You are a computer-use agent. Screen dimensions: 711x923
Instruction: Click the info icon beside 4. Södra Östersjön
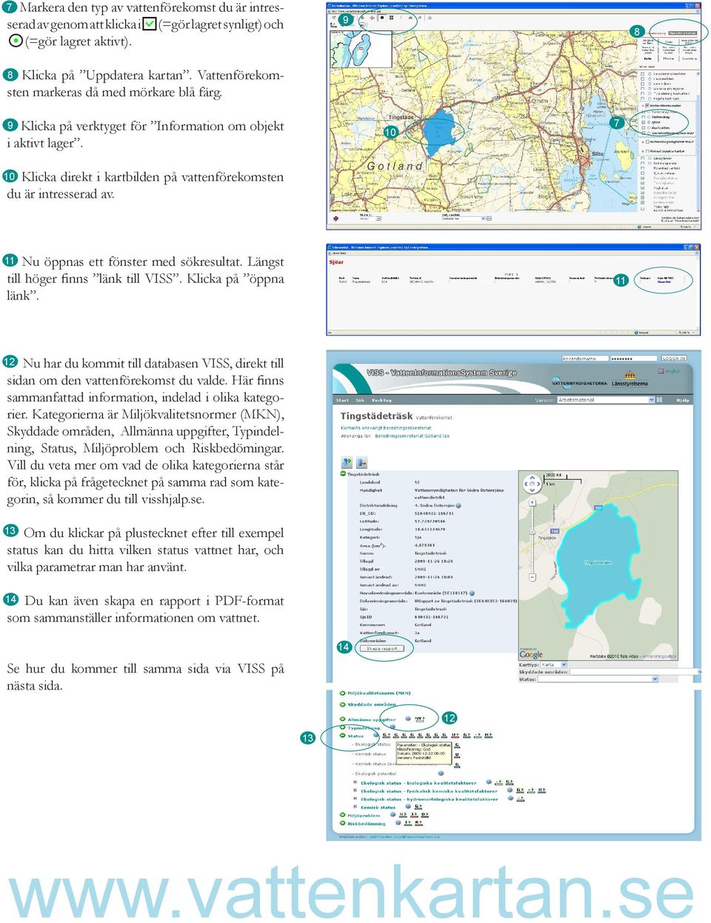tap(458, 506)
